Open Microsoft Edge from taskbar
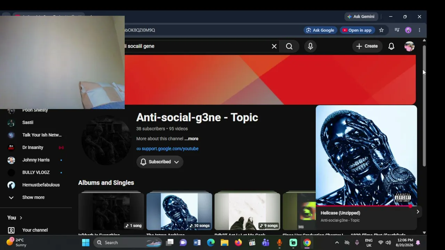445x250 pixels. (211, 243)
